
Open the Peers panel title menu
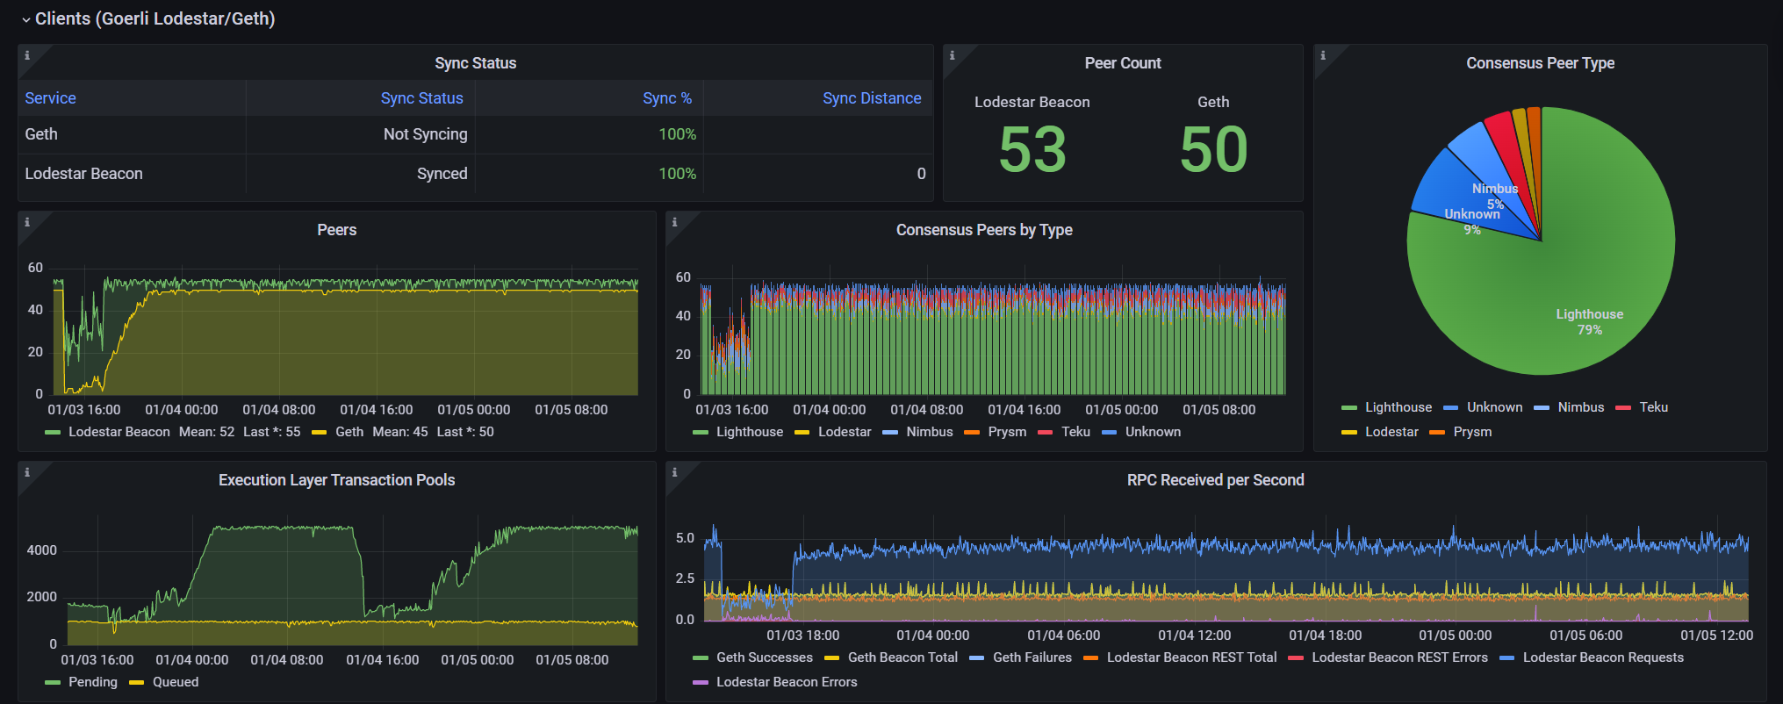point(336,230)
